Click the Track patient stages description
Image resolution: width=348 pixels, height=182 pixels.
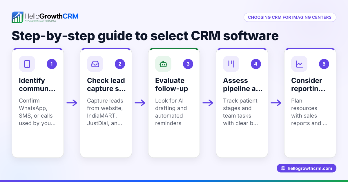240,112
